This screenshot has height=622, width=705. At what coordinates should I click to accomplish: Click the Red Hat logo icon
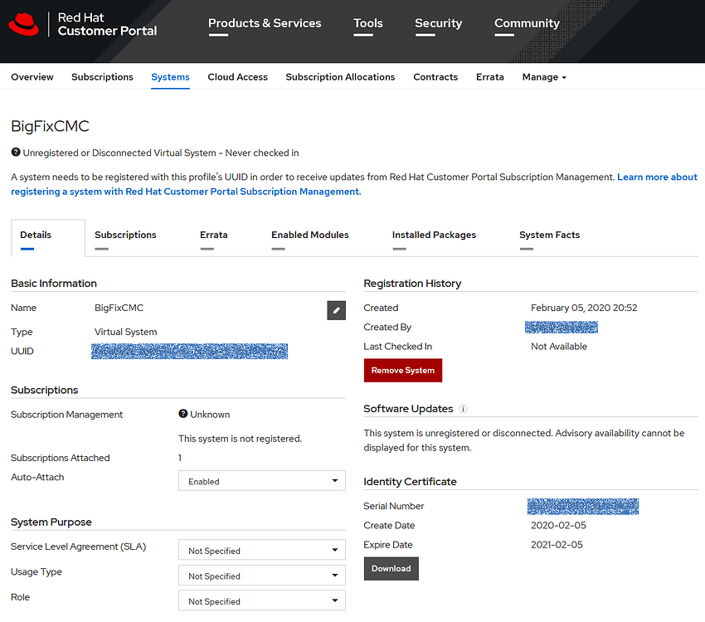coord(23,24)
